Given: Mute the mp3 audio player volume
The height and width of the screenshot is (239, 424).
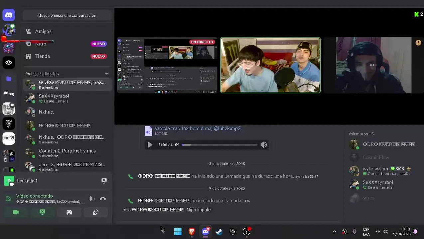Looking at the screenshot, I should (264, 145).
